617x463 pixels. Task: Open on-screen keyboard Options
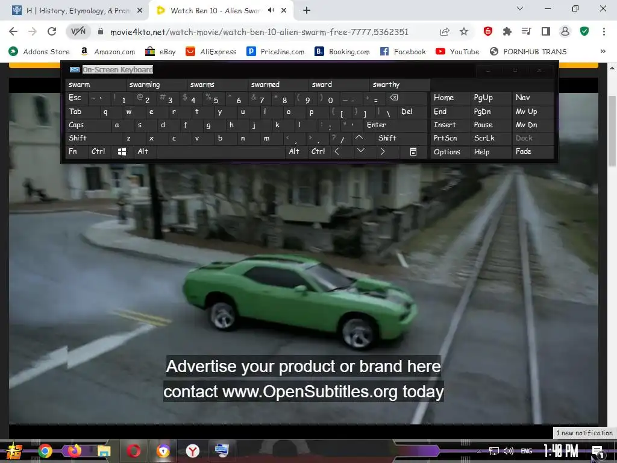(x=451, y=151)
